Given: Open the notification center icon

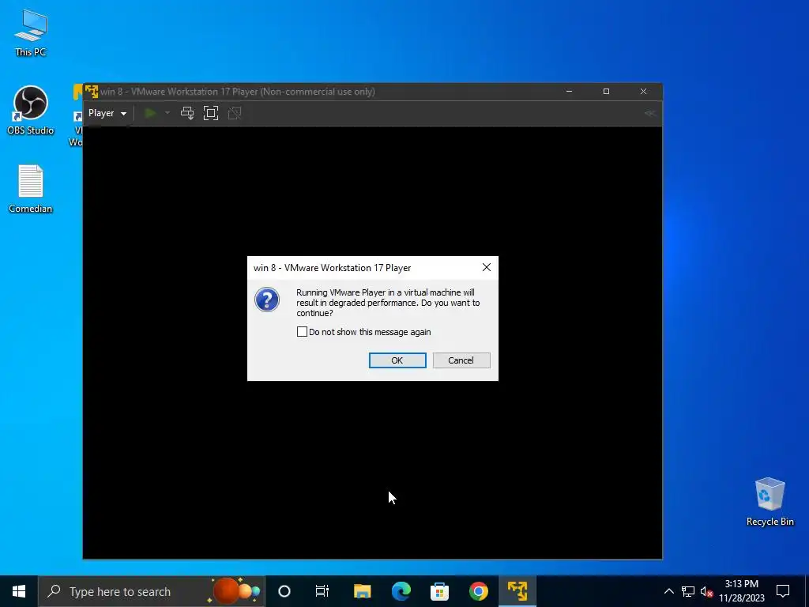Looking at the screenshot, I should click(783, 591).
